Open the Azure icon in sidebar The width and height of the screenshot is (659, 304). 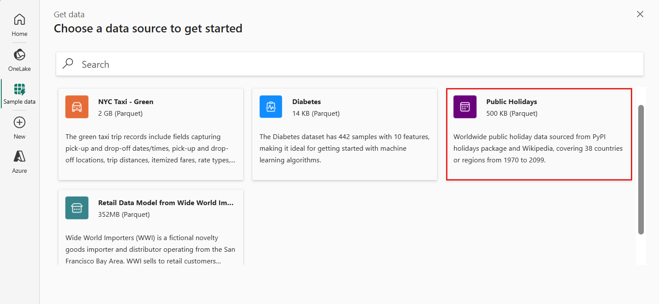click(x=19, y=157)
